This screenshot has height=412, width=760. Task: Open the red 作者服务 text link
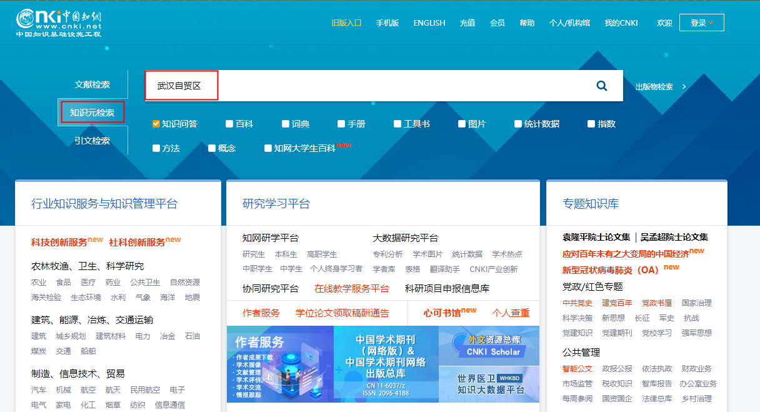click(261, 313)
